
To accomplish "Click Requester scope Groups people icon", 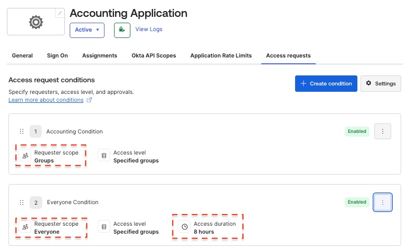I will click(x=25, y=156).
